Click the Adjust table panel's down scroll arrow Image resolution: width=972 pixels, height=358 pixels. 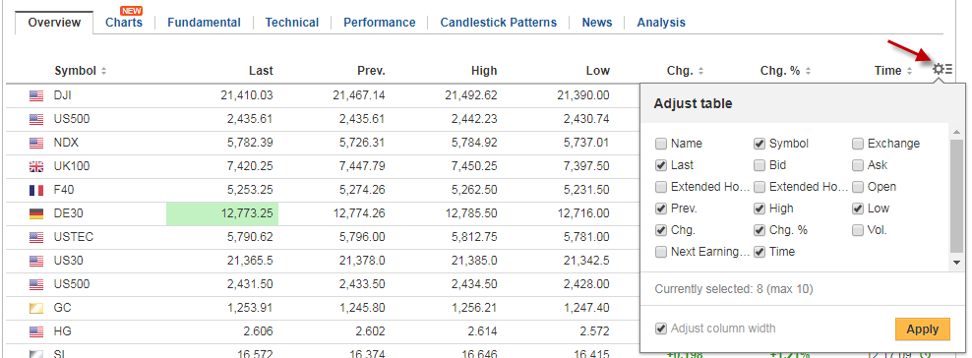[x=956, y=263]
